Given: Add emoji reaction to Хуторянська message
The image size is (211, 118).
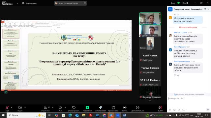Looking at the screenshot, I should tap(178, 75).
